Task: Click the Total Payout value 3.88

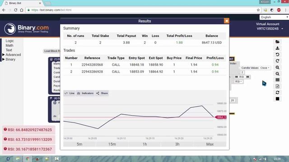Action: [126, 42]
